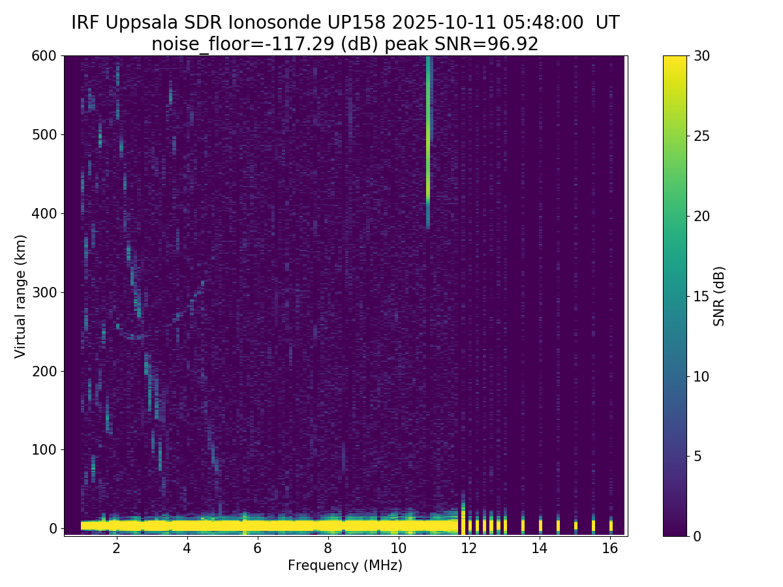Click the 'SNR (dB)' colorbar label
This screenshot has width=783, height=587.
pos(719,296)
